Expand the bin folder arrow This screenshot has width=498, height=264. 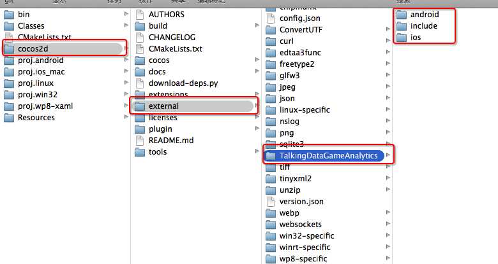pyautogui.click(x=126, y=13)
